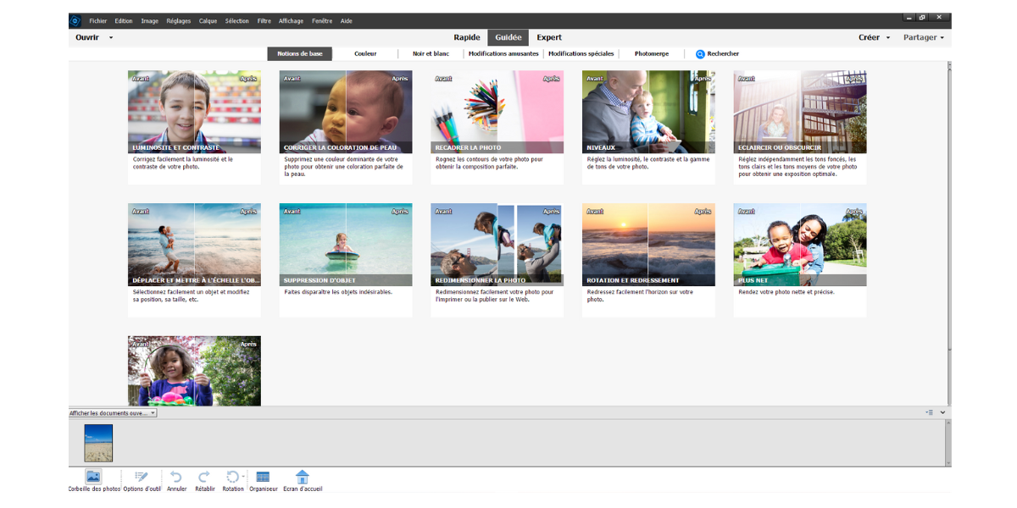The width and height of the screenshot is (1017, 508).
Task: Expand the Rotation arrow dropdown
Action: pos(243,477)
